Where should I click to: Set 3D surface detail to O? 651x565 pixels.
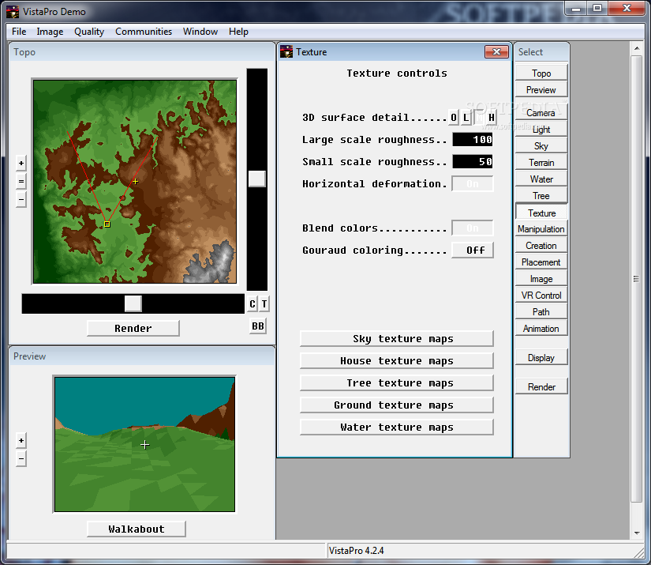pyautogui.click(x=454, y=118)
